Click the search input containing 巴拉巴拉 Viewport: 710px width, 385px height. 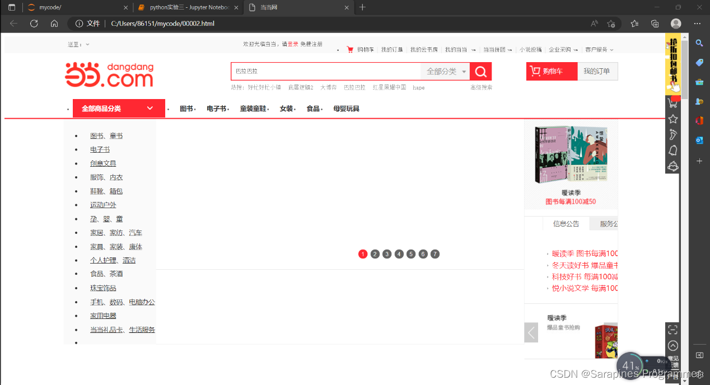(x=326, y=72)
